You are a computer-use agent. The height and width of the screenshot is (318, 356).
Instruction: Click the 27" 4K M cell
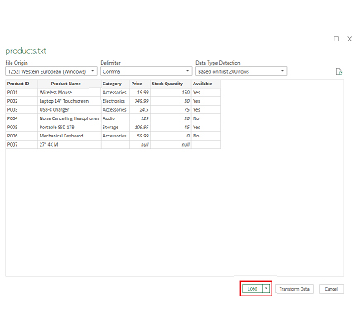coord(70,144)
